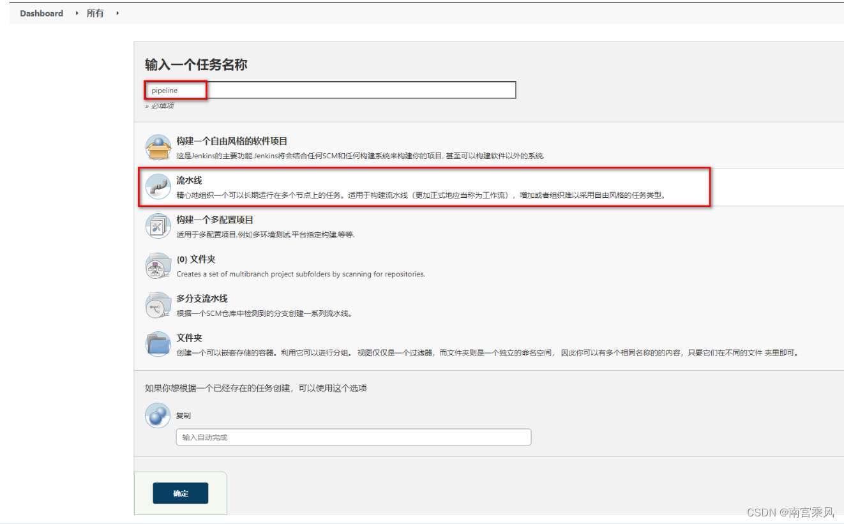844x524 pixels.
Task: Expand the arrow after Dashboard breadcrumb
Action: point(77,13)
